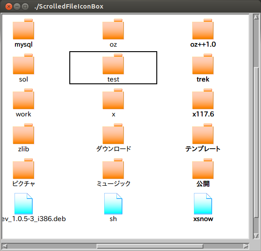This screenshot has height=251, width=261.
Task: Click the horizontal scrollbar left arrow
Action: (5, 246)
